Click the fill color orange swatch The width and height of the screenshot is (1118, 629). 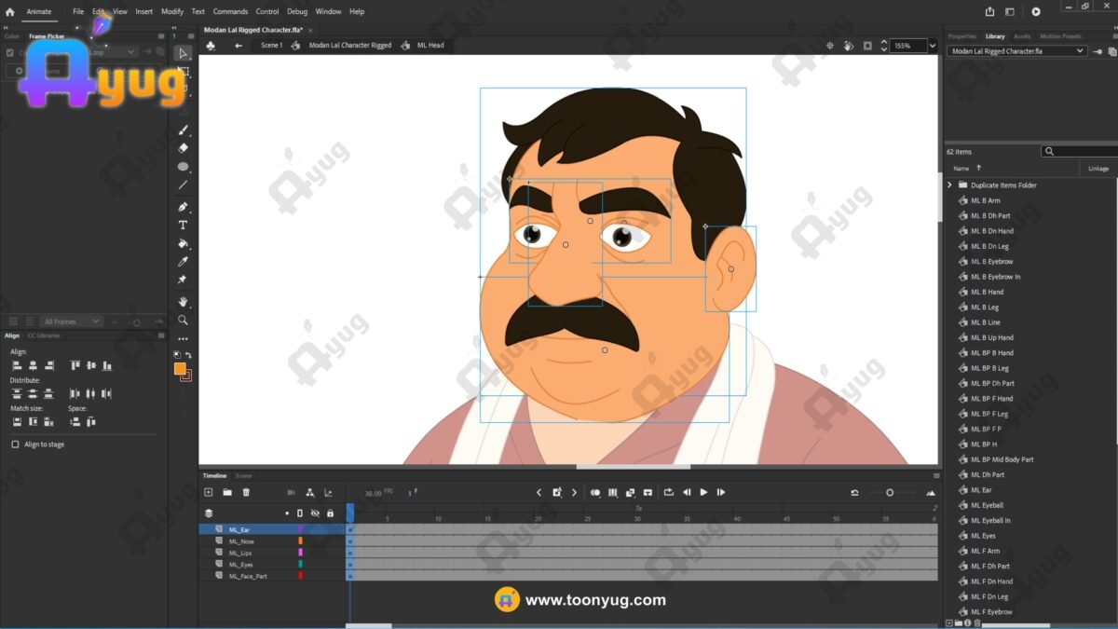click(x=180, y=369)
